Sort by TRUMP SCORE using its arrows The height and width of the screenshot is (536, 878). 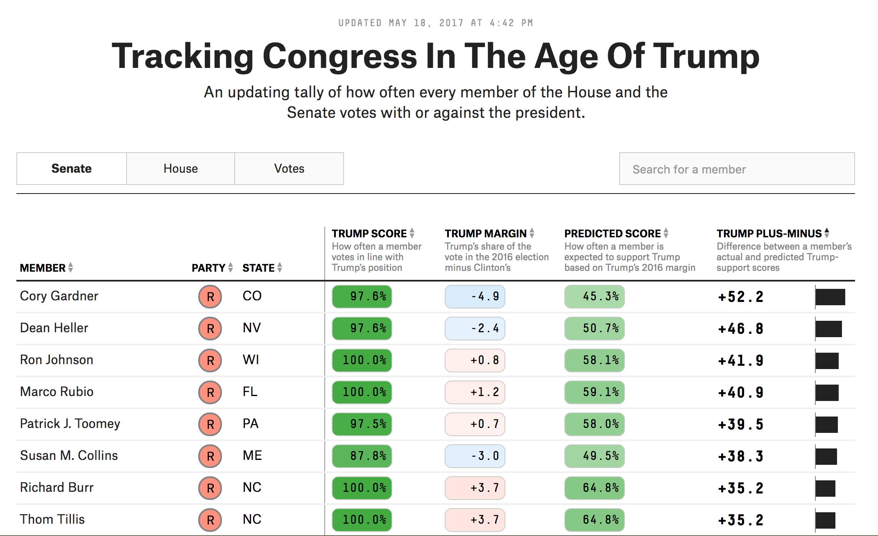[412, 233]
